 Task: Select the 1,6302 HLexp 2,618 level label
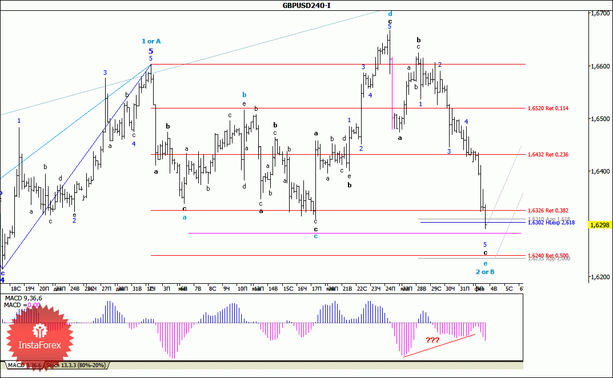[551, 223]
